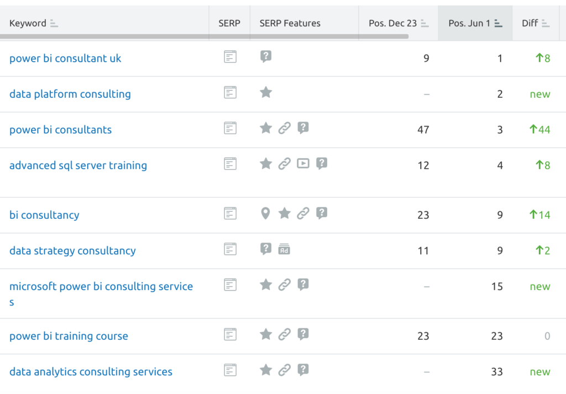Click reviews star icon for power bi consultants
Screen dimensions: 566x394
[x=266, y=128]
